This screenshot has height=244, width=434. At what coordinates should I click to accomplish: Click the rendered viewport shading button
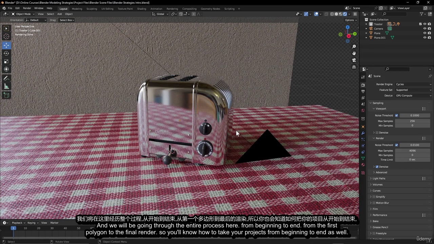coord(345,14)
